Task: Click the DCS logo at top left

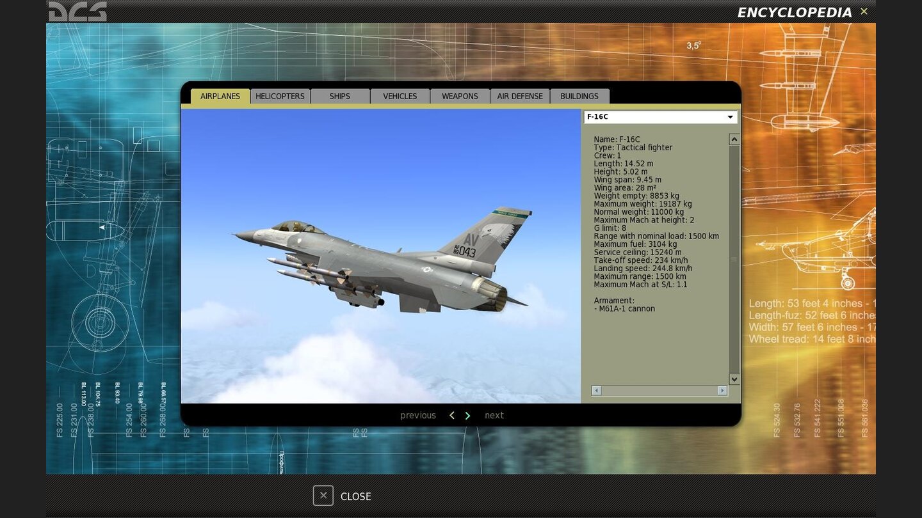Action: point(77,11)
